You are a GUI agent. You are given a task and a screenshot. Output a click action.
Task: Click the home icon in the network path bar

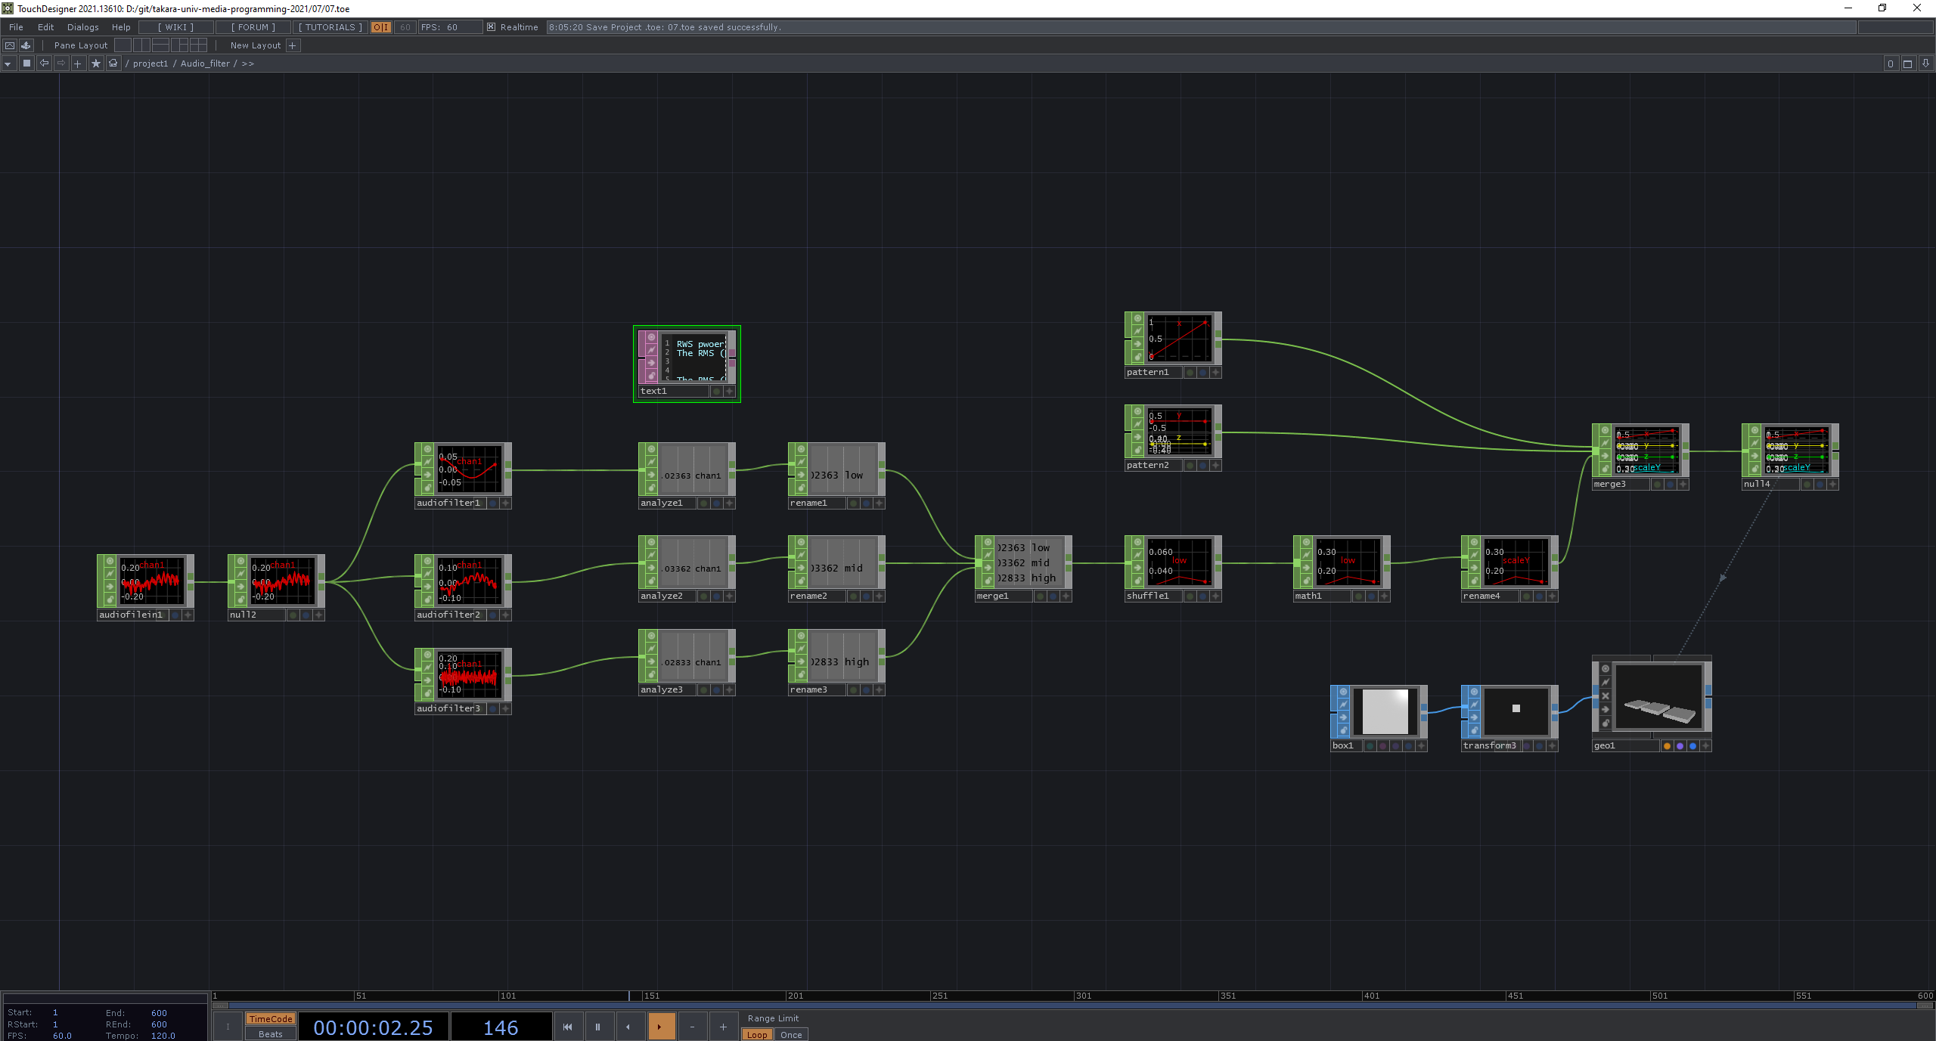coord(113,63)
